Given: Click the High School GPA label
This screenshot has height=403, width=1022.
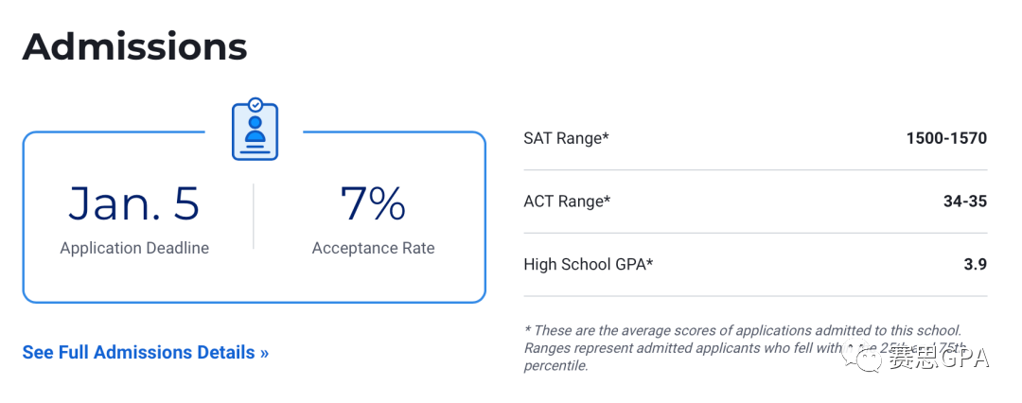Looking at the screenshot, I should tap(588, 264).
